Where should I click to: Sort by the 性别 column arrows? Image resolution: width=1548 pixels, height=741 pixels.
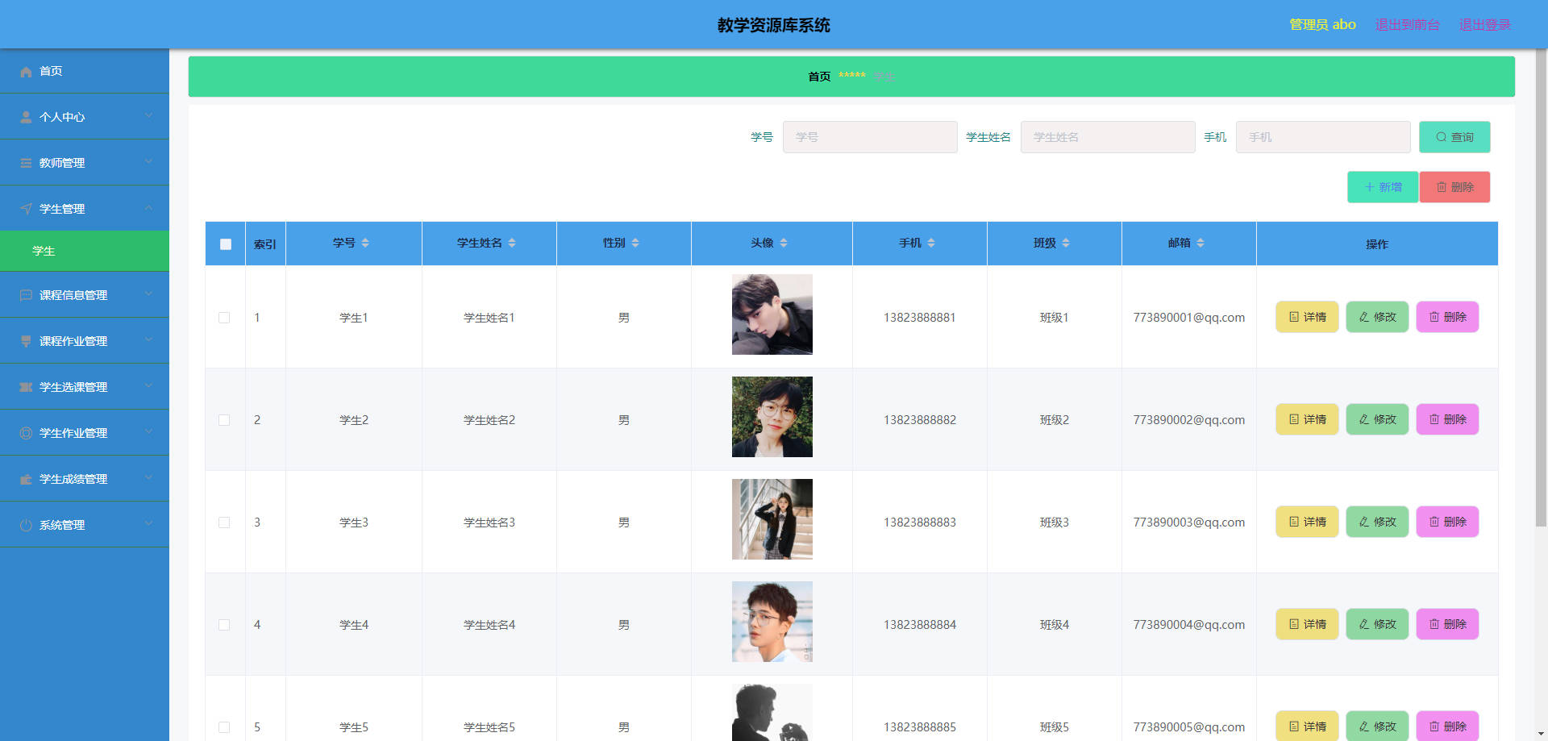pos(635,244)
